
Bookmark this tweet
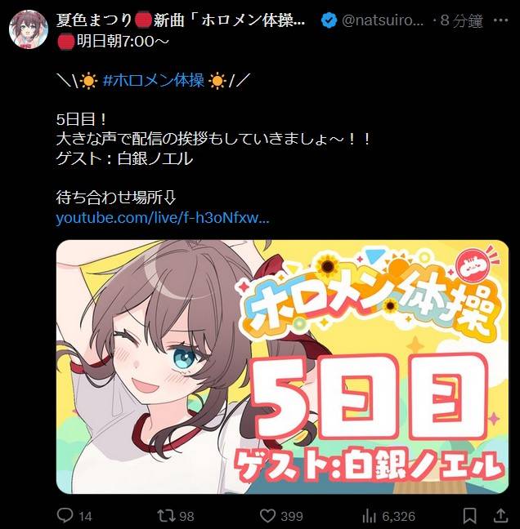point(469,516)
